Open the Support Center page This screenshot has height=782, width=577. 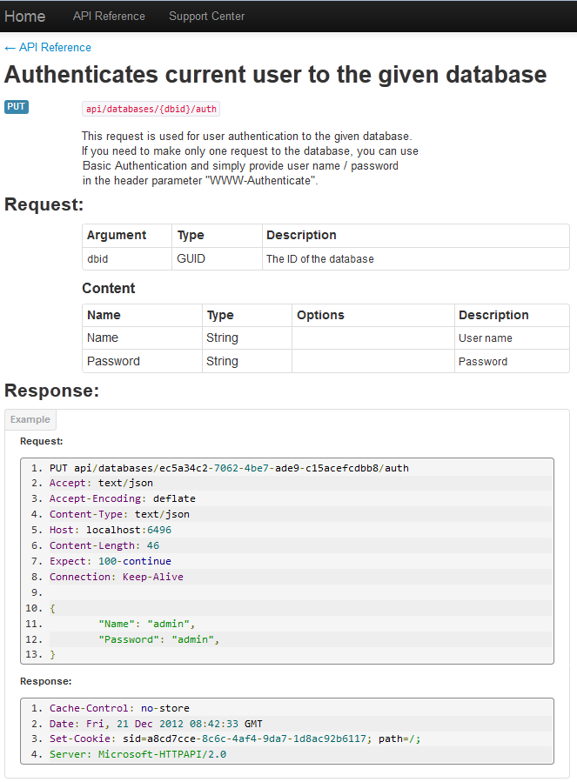(206, 16)
